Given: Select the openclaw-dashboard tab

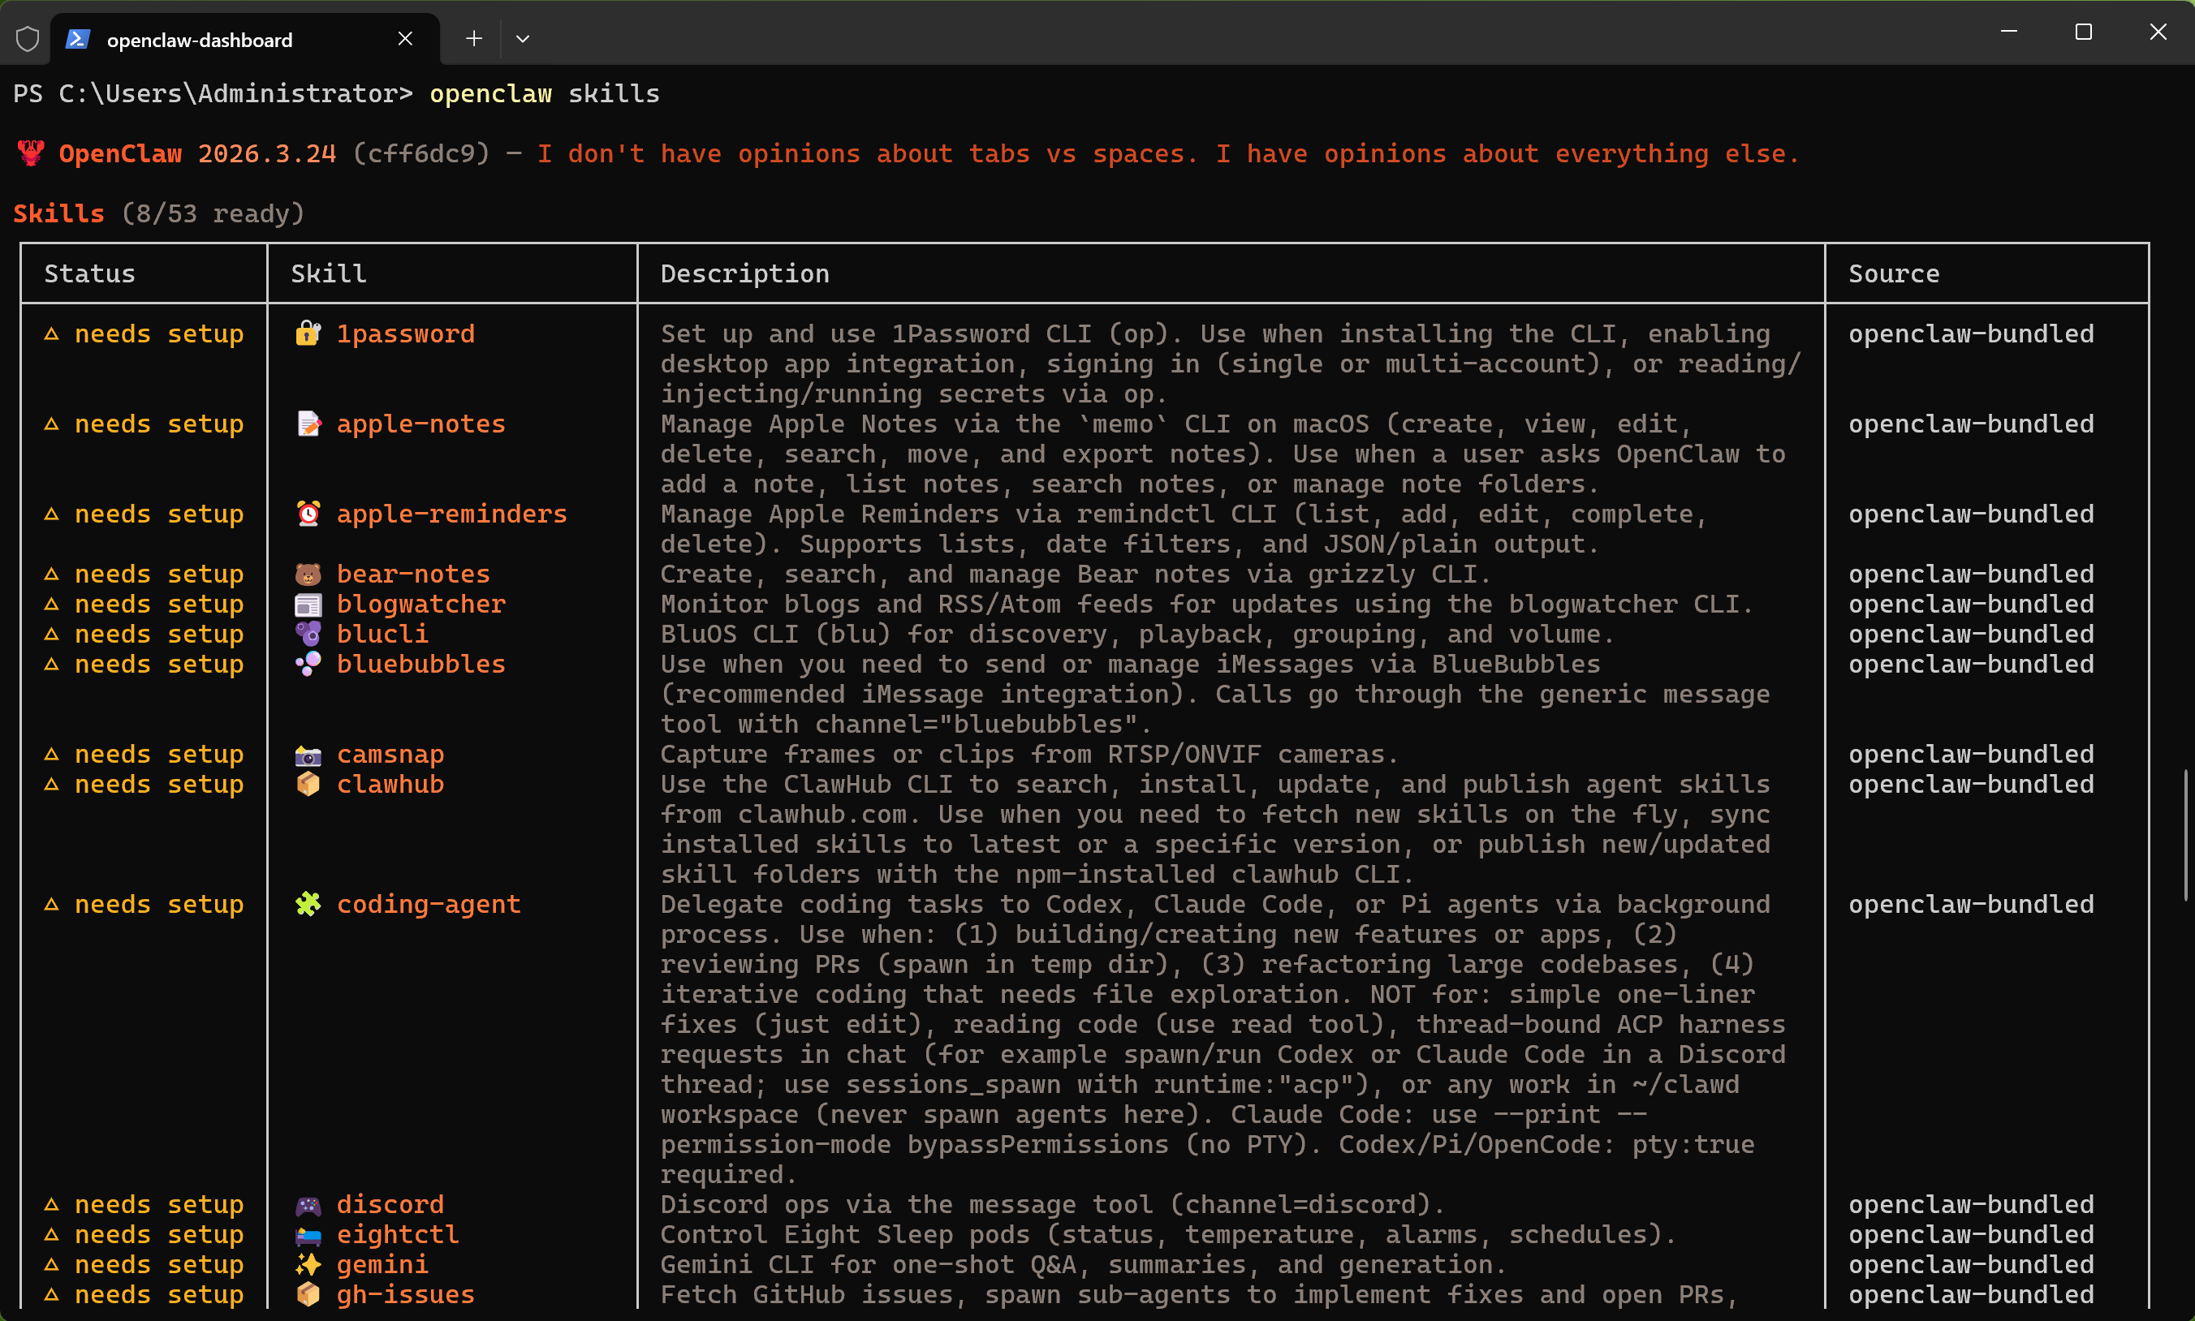Looking at the screenshot, I should (200, 40).
